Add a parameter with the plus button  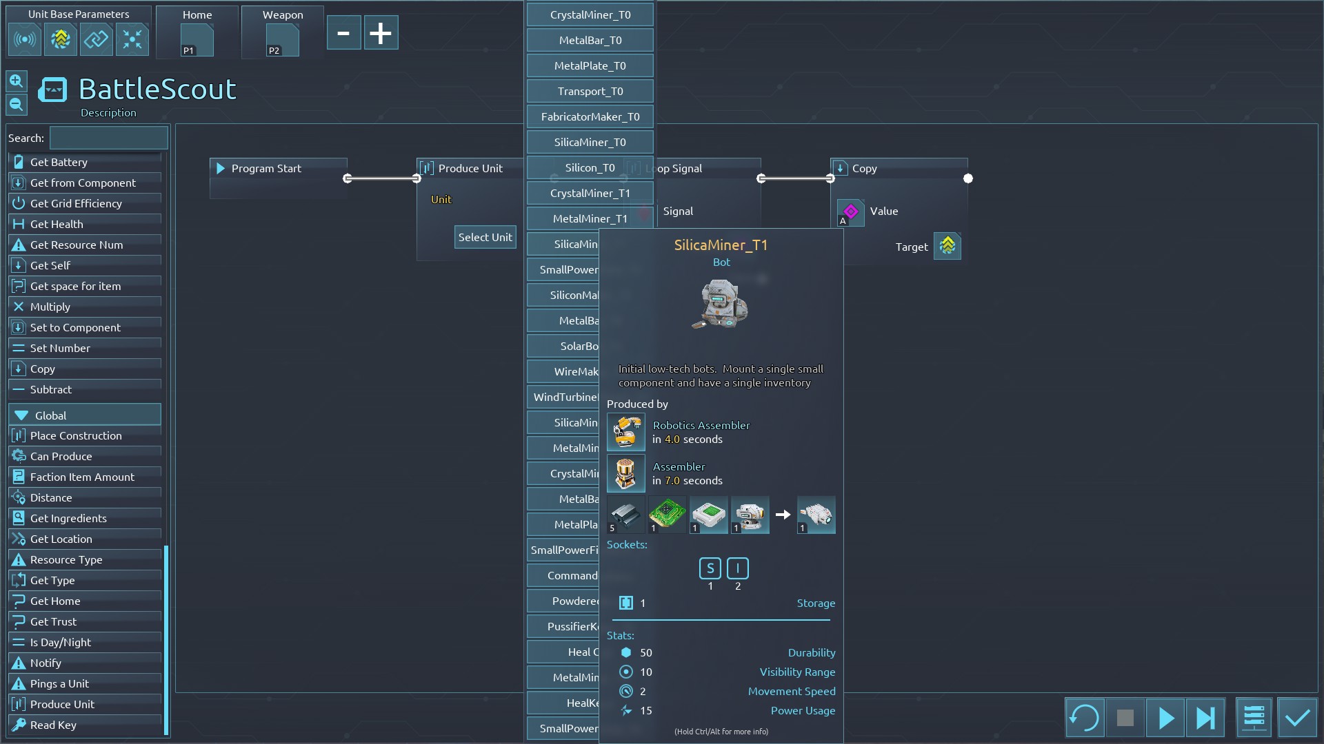381,33
